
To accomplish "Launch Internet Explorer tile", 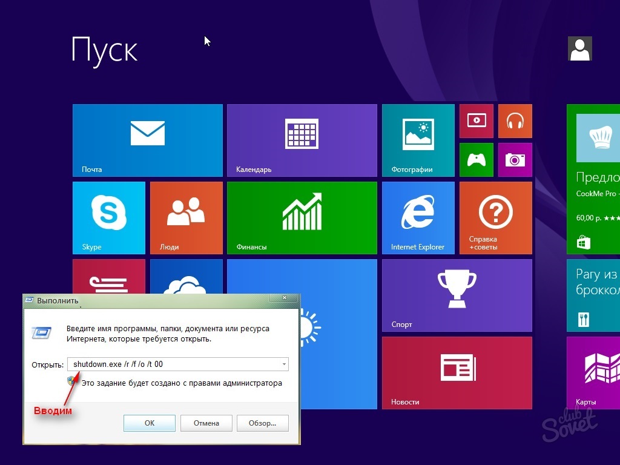I will [418, 217].
